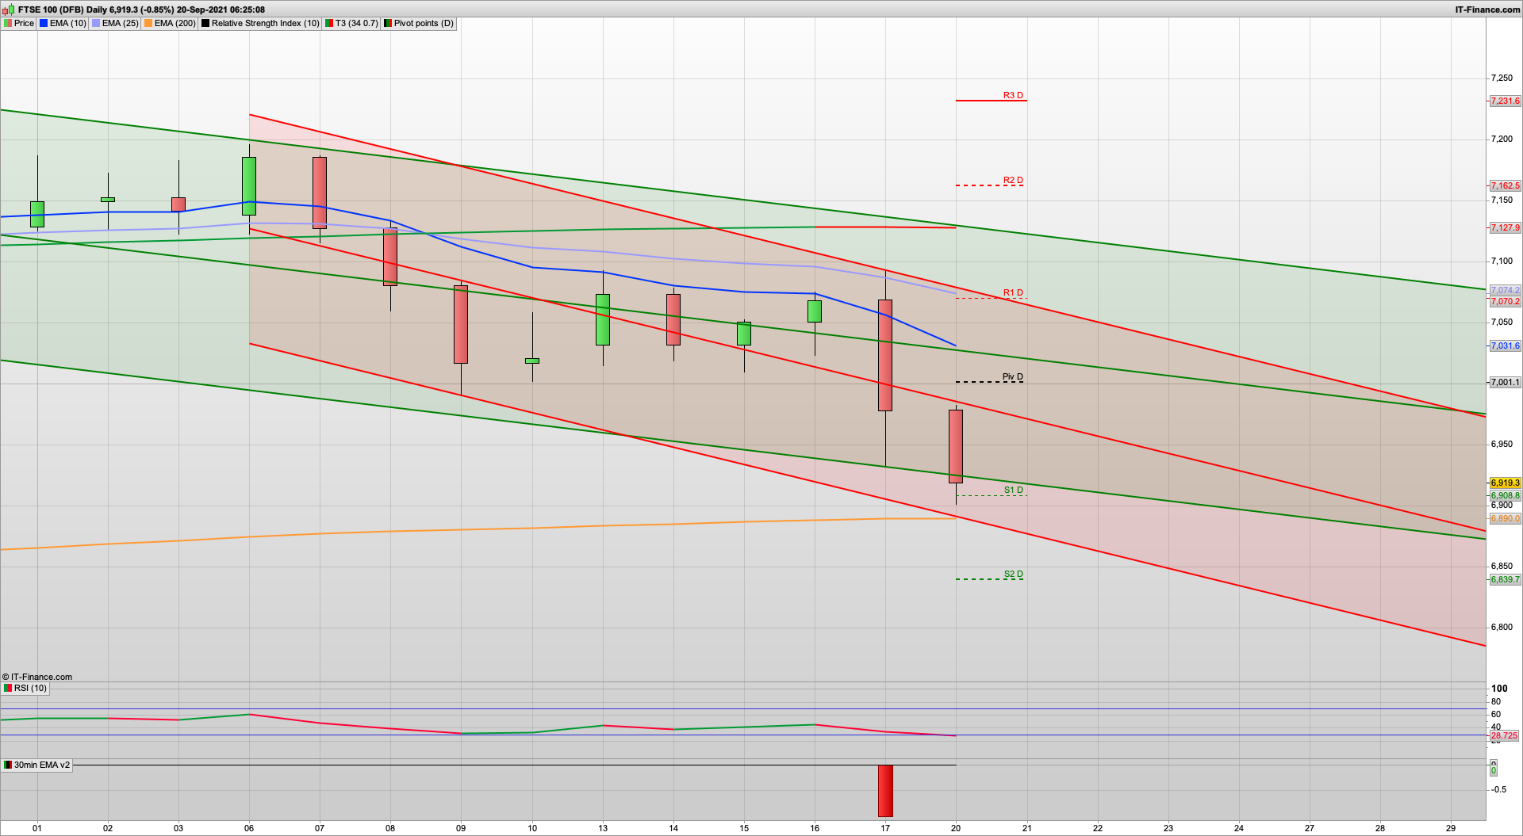
Task: Select the S1 D pivot level label
Action: pyautogui.click(x=1014, y=491)
